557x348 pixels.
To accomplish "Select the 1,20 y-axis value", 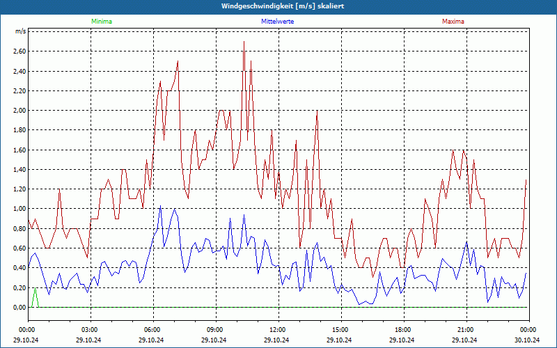I will pos(19,189).
